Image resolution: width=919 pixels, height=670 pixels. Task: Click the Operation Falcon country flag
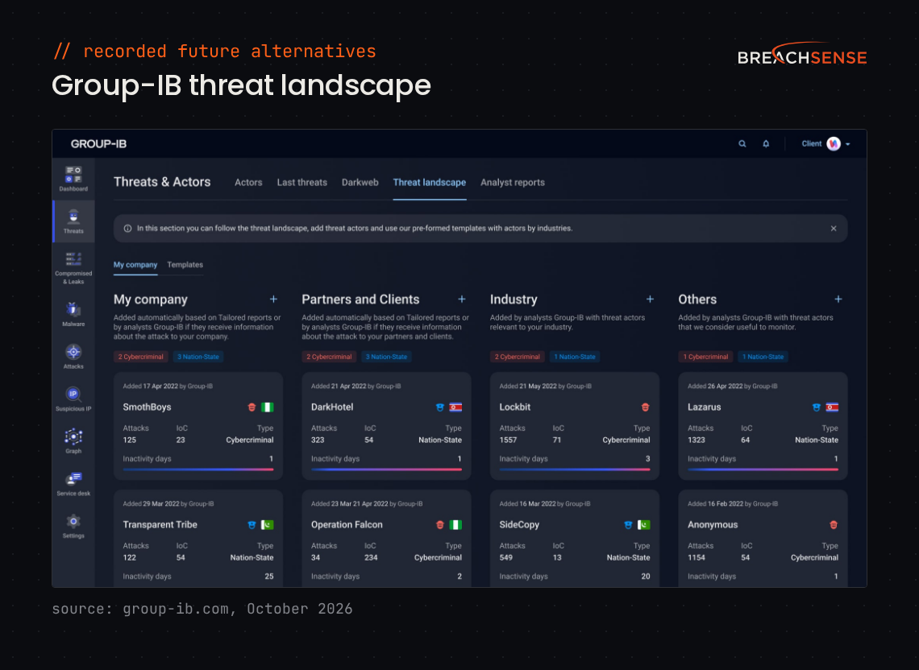(x=455, y=525)
